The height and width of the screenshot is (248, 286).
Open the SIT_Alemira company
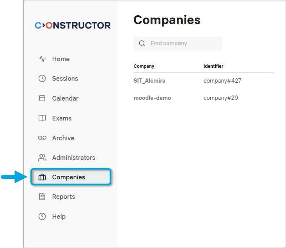[x=149, y=81]
